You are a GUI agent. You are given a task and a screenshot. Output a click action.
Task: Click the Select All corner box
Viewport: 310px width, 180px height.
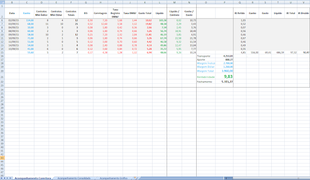(2, 2)
